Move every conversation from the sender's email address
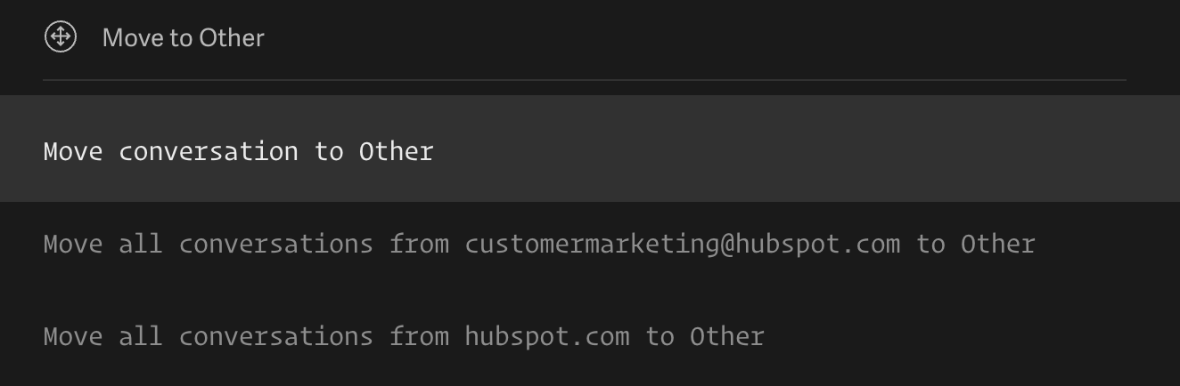The width and height of the screenshot is (1180, 386). pyautogui.click(x=590, y=244)
